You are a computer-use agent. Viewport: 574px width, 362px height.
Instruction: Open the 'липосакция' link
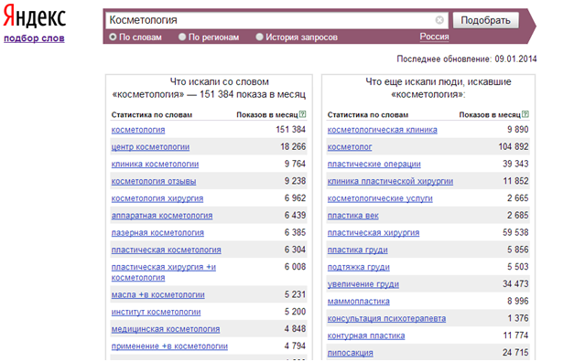coord(351,353)
